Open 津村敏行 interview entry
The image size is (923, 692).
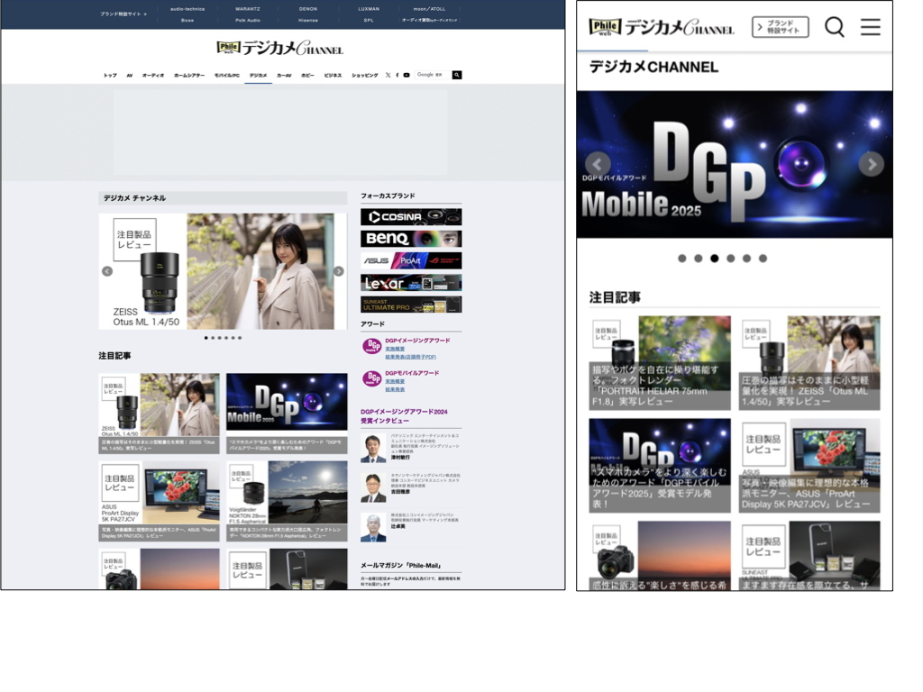pyautogui.click(x=411, y=449)
